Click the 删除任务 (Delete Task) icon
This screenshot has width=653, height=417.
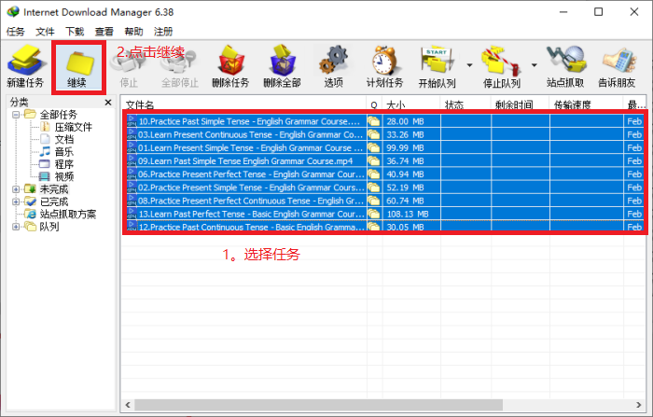(229, 63)
